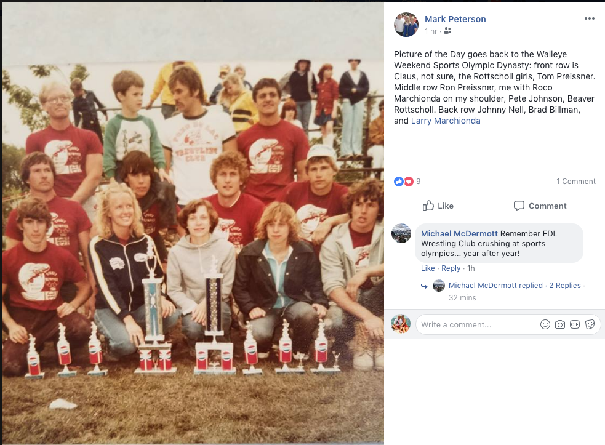
Task: Like the post with thumbs-up button
Action: coord(438,206)
